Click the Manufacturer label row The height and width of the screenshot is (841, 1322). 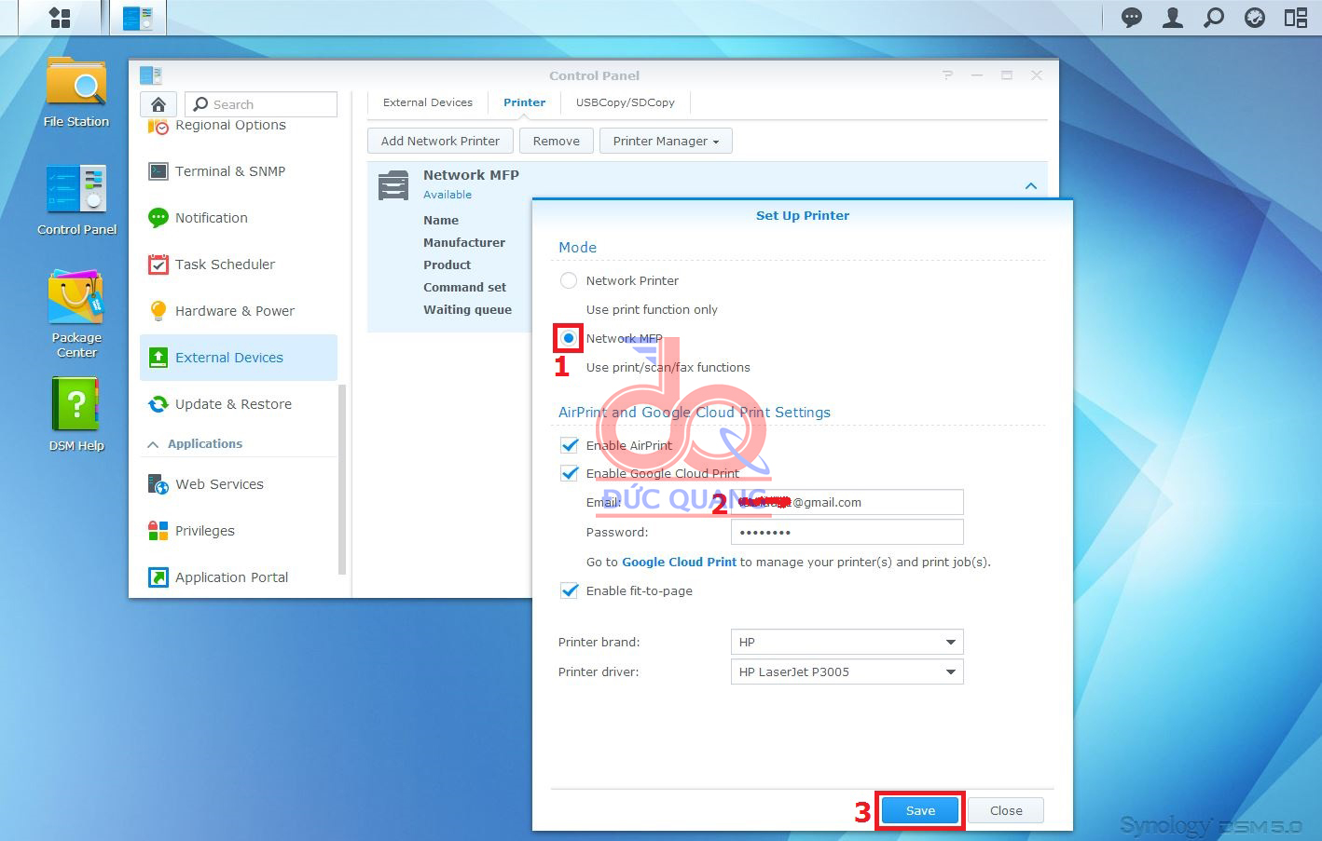(464, 242)
